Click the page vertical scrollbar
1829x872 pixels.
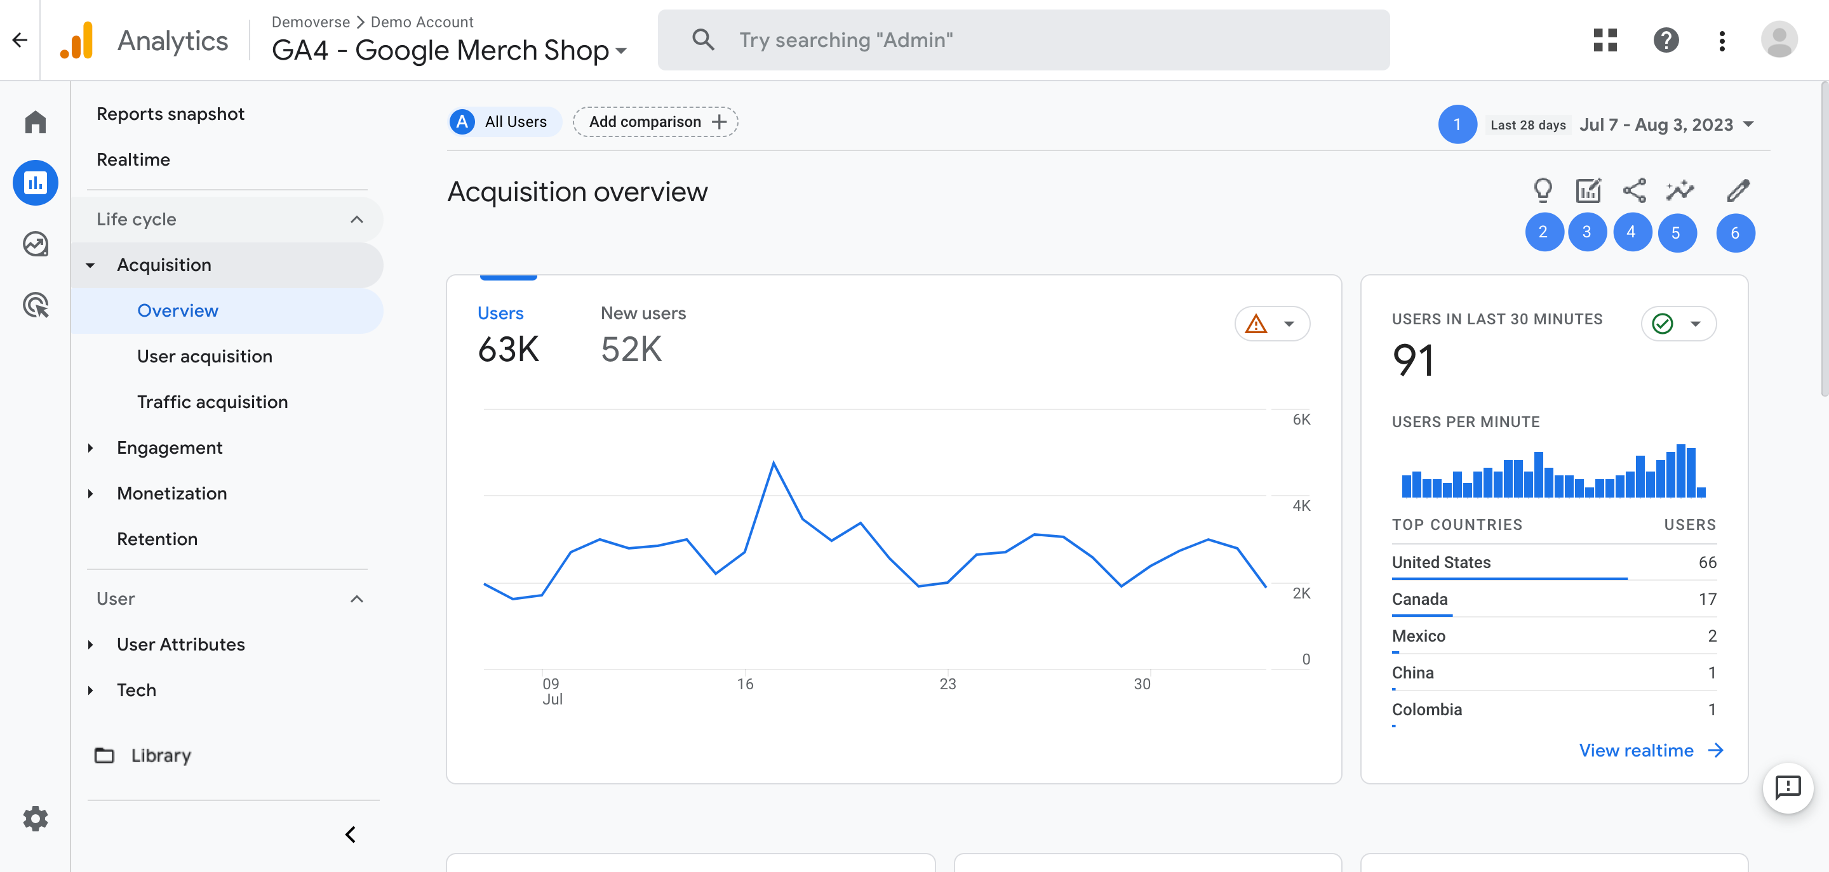pyautogui.click(x=1824, y=239)
